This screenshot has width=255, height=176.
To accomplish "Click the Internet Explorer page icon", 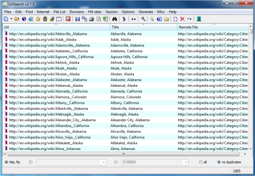I will click(x=31, y=19).
